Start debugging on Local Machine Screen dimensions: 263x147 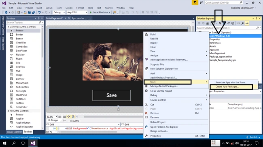pyautogui.click(x=99, y=12)
